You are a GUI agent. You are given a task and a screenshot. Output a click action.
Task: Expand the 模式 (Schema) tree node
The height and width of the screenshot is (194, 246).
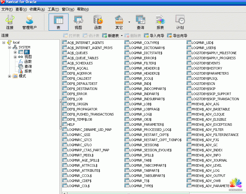(10, 76)
